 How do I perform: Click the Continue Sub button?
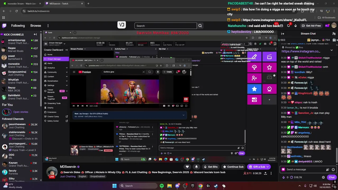pos(233,167)
